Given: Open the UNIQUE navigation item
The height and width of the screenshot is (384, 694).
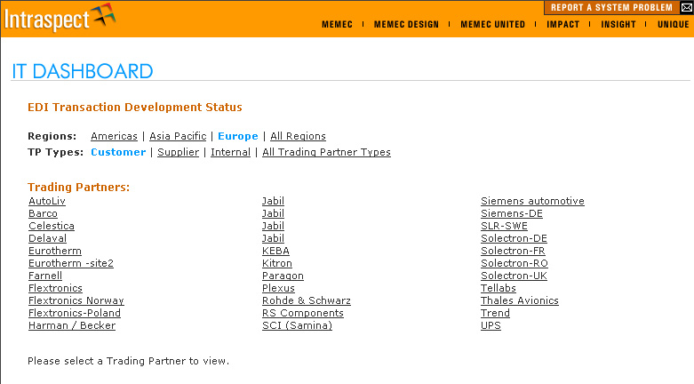Looking at the screenshot, I should coord(674,24).
